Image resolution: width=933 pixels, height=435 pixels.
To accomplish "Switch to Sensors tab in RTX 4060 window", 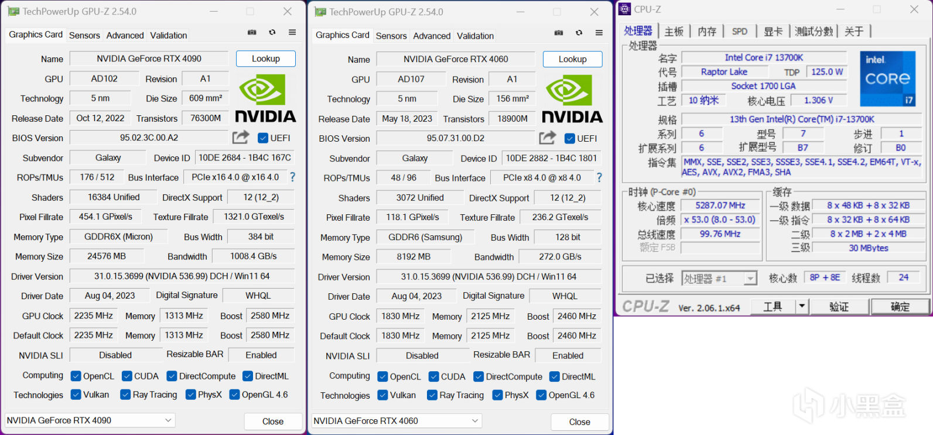I will click(x=391, y=36).
